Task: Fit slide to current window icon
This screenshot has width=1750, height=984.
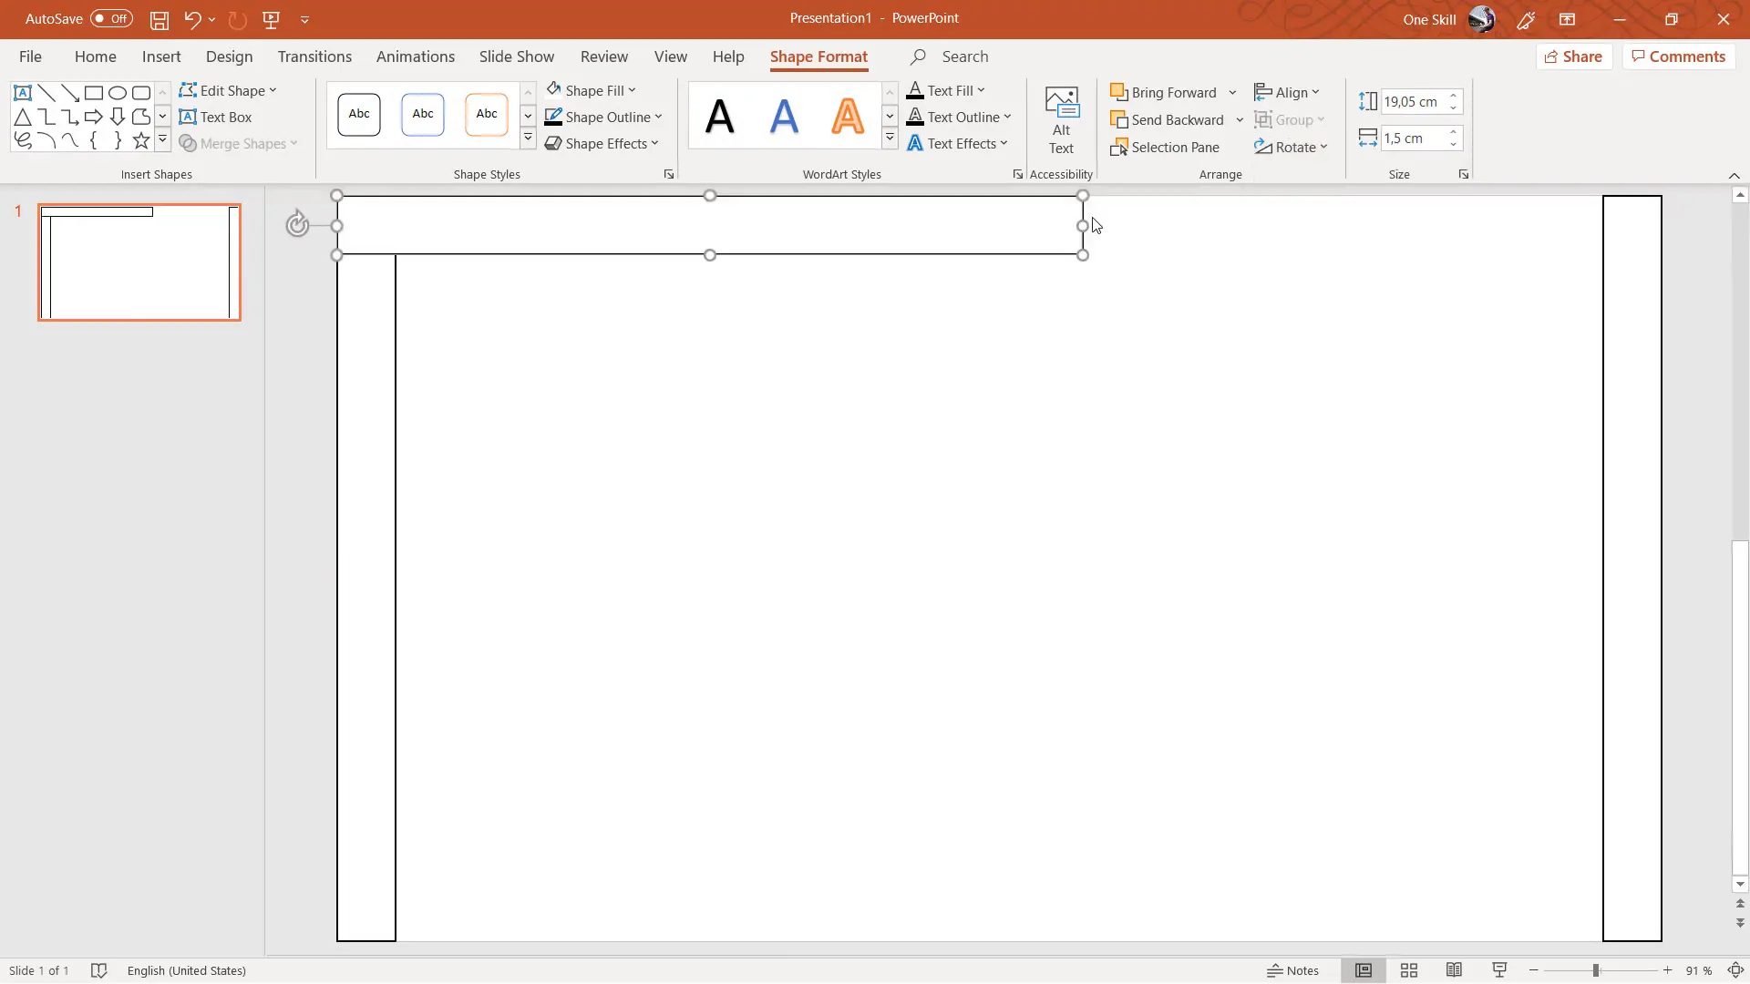Action: [x=1735, y=970]
